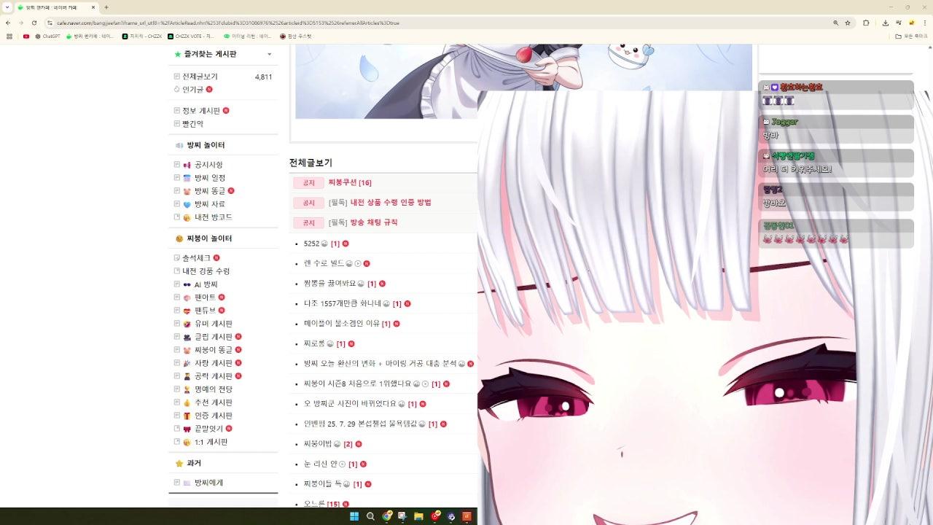Image resolution: width=933 pixels, height=525 pixels.
Task: Open the post 메이플이 망소겜인 이유
Action: click(x=342, y=324)
